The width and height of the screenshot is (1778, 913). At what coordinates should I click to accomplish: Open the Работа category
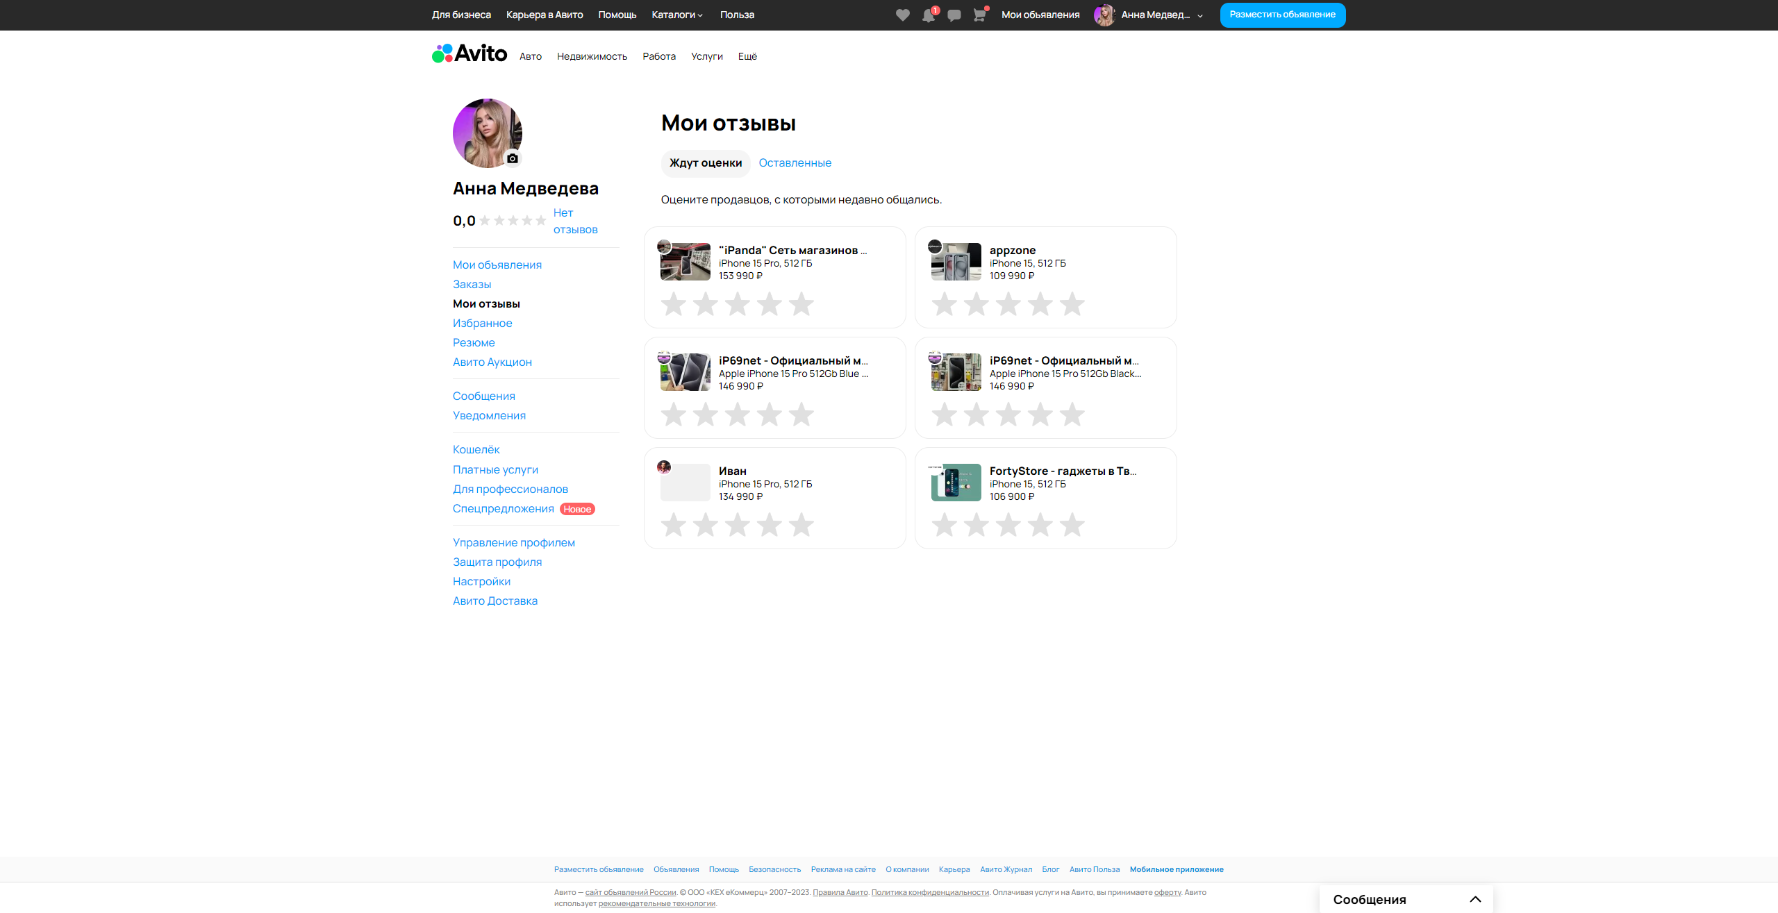point(659,56)
